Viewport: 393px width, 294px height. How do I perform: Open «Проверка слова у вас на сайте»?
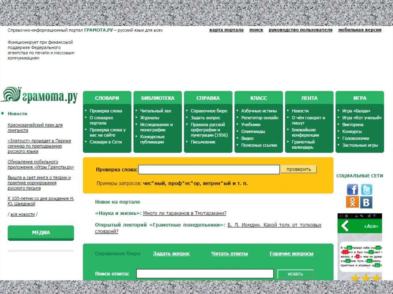point(107,133)
